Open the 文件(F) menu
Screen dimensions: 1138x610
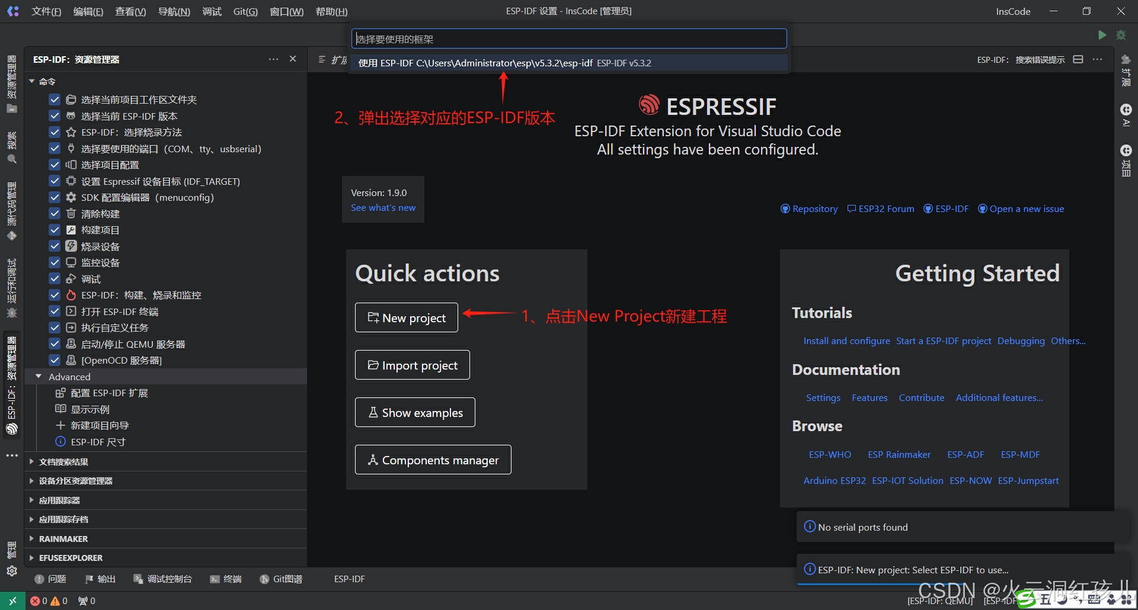(x=46, y=11)
